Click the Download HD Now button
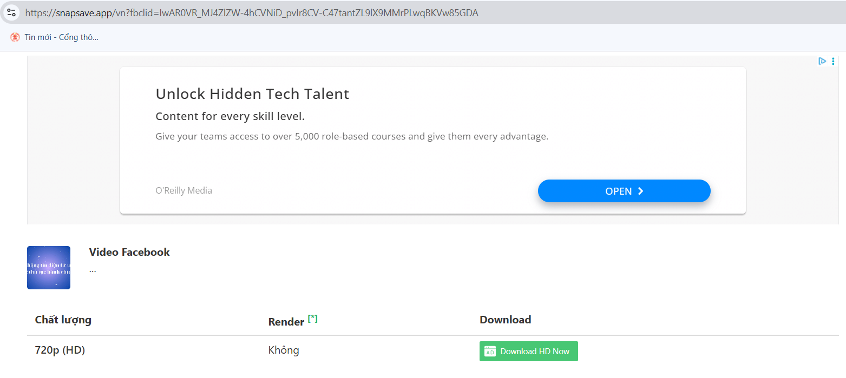This screenshot has width=846, height=378. (529, 351)
